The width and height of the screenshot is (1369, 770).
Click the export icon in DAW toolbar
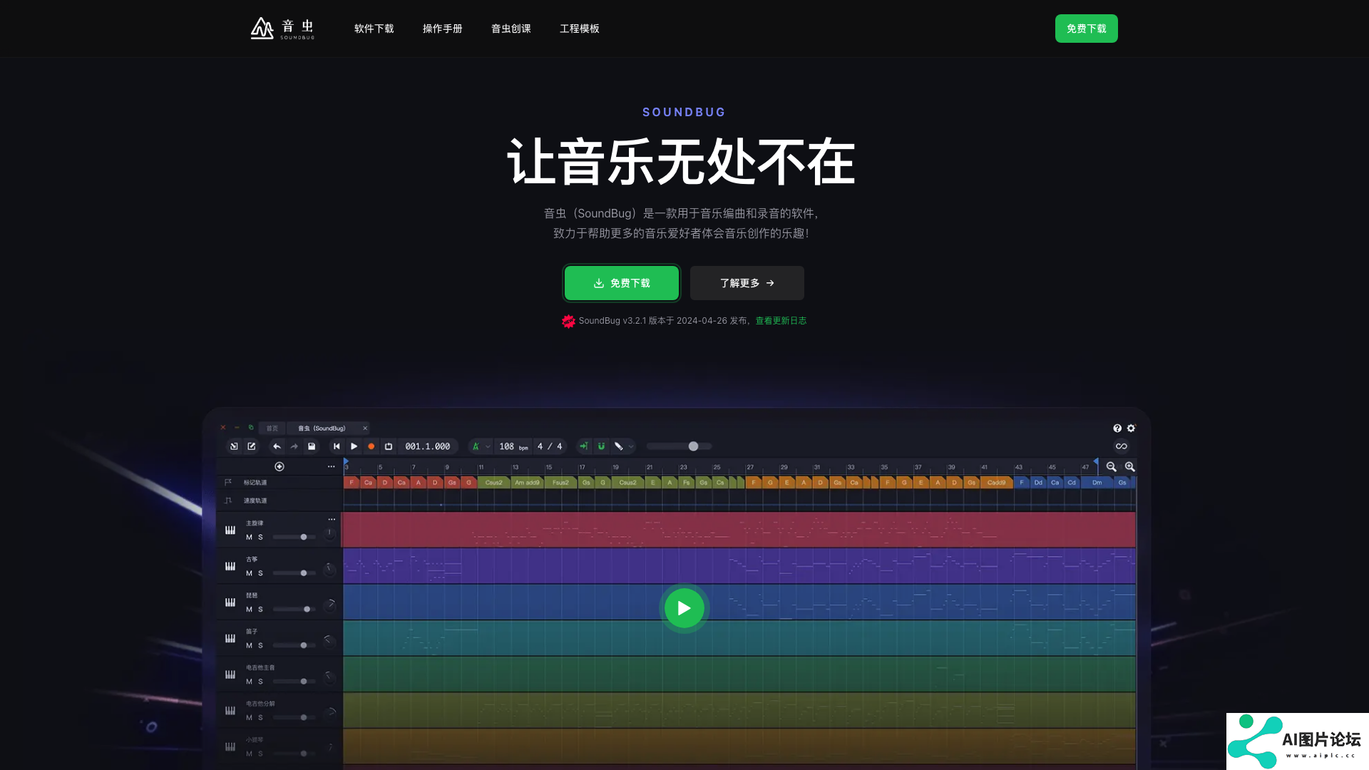234,446
